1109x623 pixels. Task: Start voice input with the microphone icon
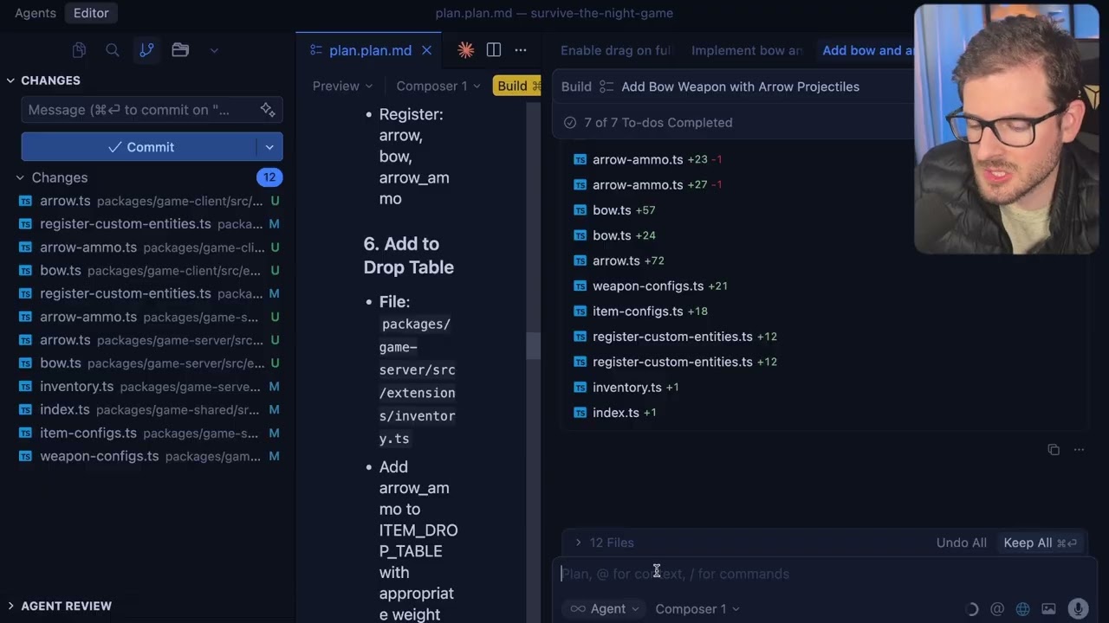[1078, 609]
